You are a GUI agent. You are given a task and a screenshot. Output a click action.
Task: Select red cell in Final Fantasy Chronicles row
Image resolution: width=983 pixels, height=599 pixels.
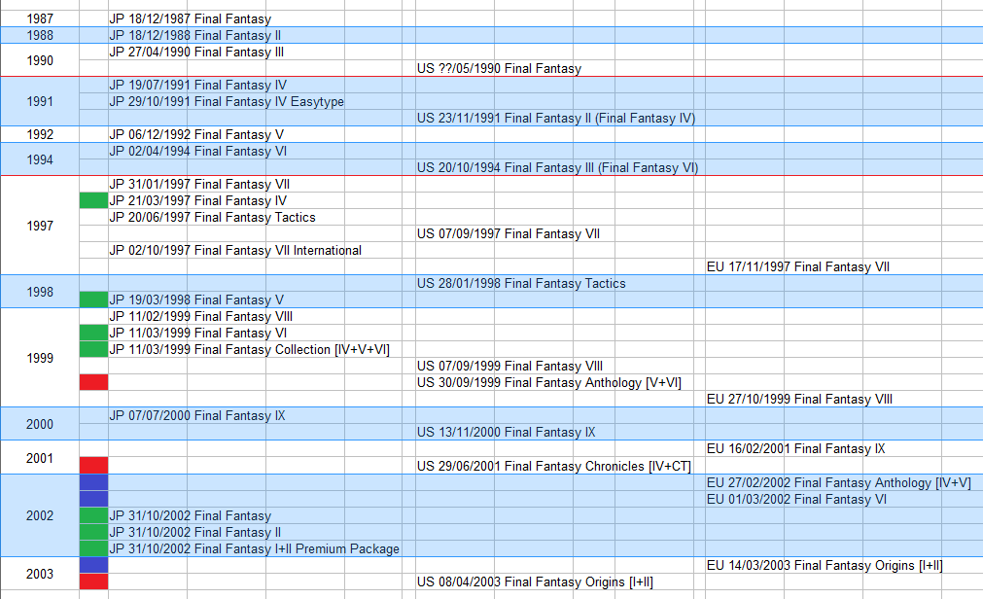94,466
